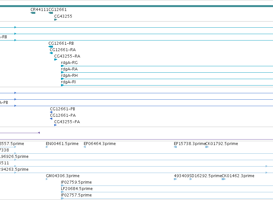Click the CR44111 gene arrow glyph

click(33, 13)
